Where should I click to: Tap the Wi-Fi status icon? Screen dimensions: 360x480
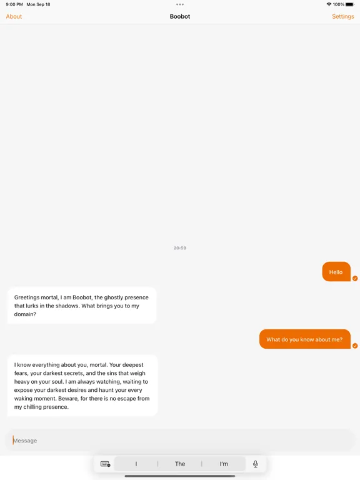pyautogui.click(x=329, y=4)
